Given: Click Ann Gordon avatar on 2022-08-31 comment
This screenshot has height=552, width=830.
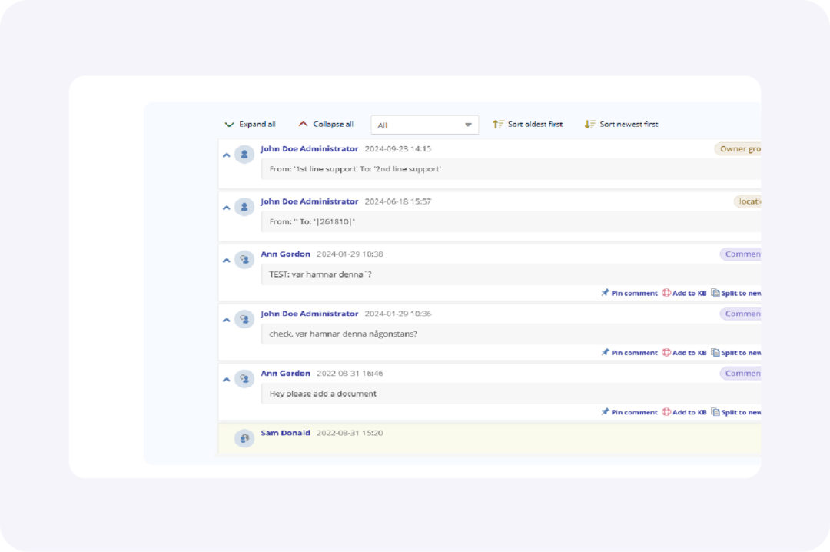Looking at the screenshot, I should point(244,379).
